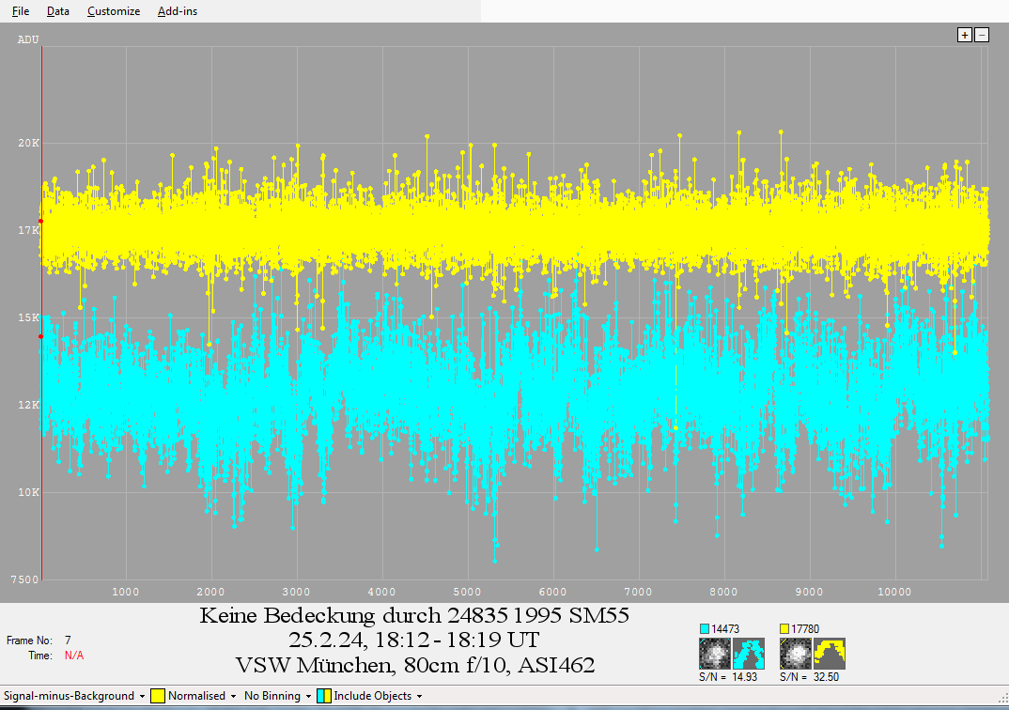
Task: Click the yellow Normalised icon
Action: 159,696
